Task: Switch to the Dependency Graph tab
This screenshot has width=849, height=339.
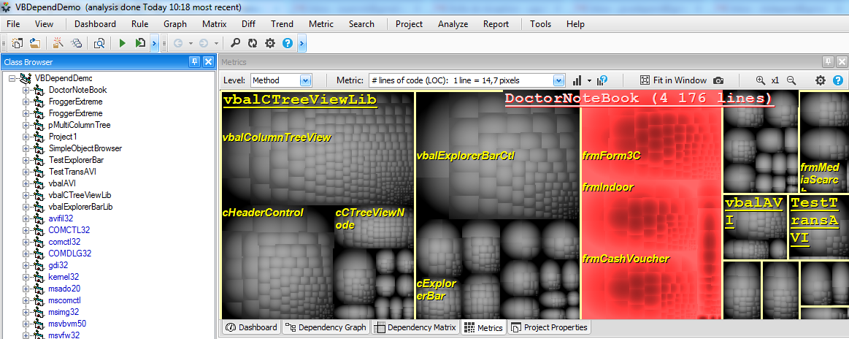Action: [325, 327]
